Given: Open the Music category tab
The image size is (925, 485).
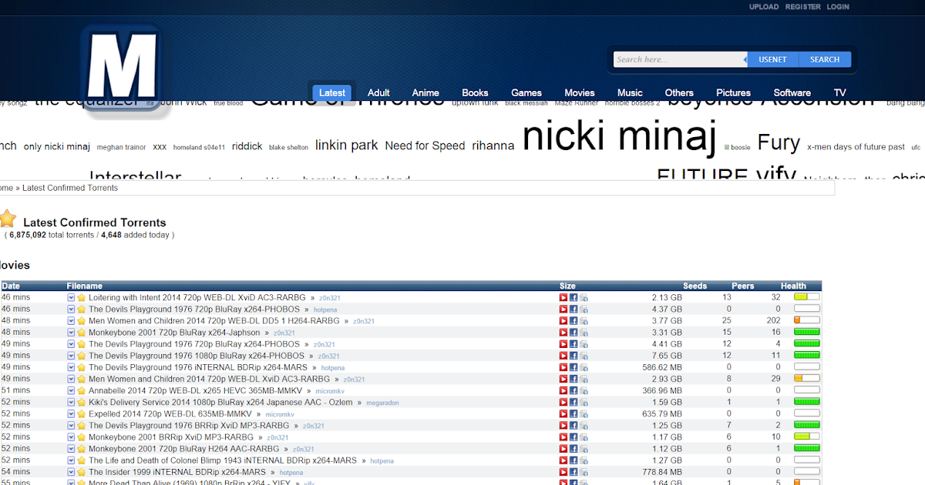Looking at the screenshot, I should pos(630,92).
